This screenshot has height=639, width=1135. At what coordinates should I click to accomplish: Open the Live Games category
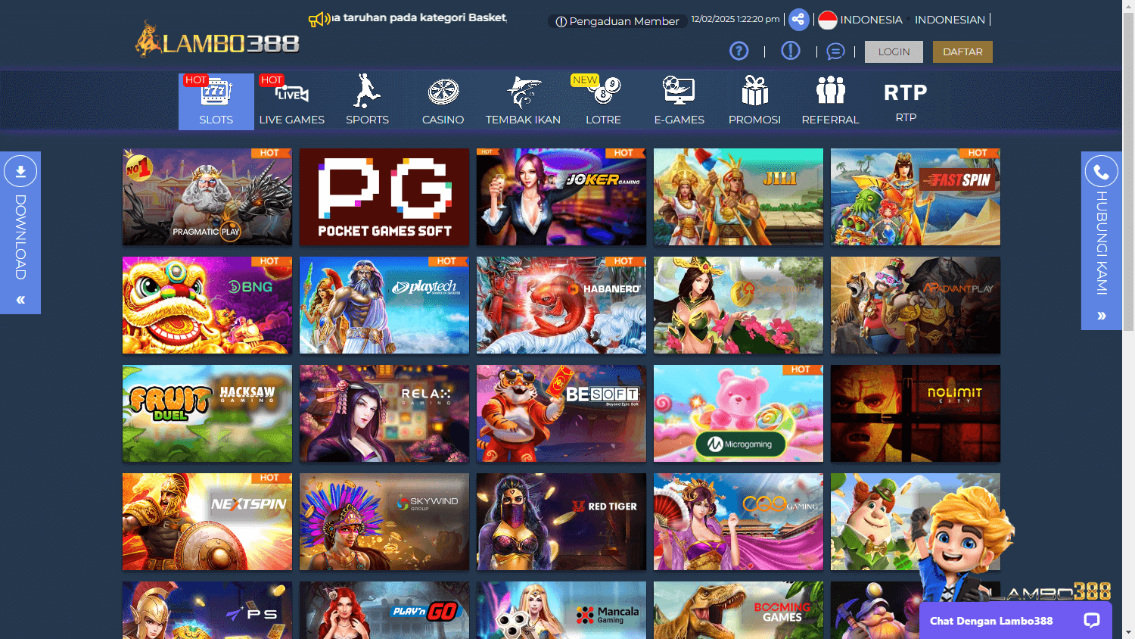click(x=292, y=101)
